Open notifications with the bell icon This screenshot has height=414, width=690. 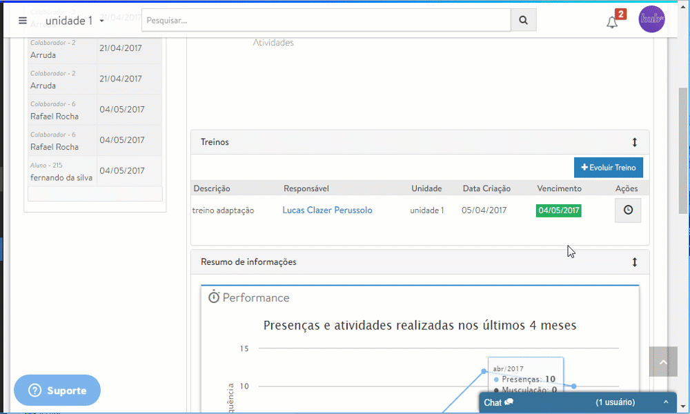[x=612, y=21]
